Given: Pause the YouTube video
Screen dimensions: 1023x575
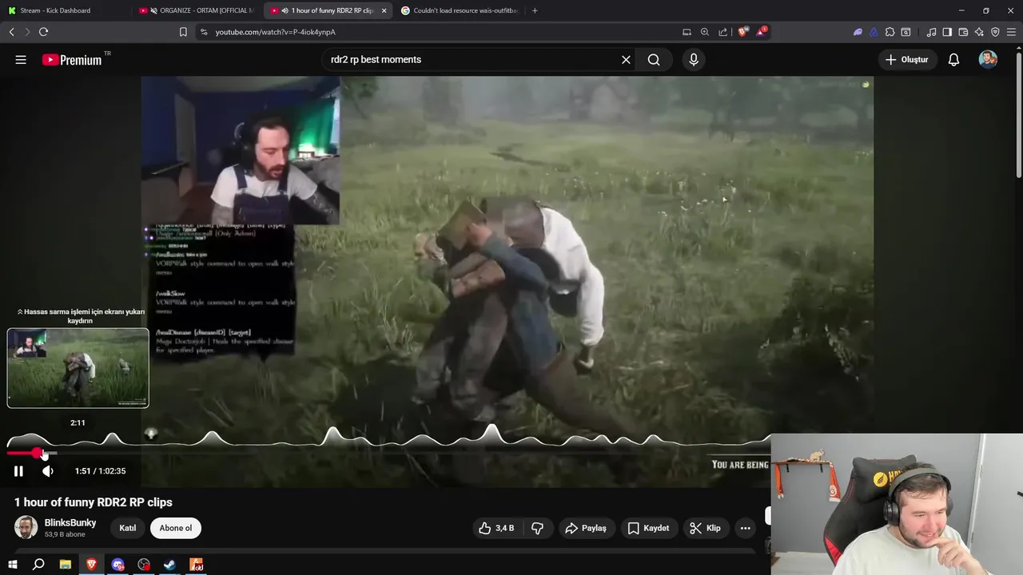Looking at the screenshot, I should (18, 471).
